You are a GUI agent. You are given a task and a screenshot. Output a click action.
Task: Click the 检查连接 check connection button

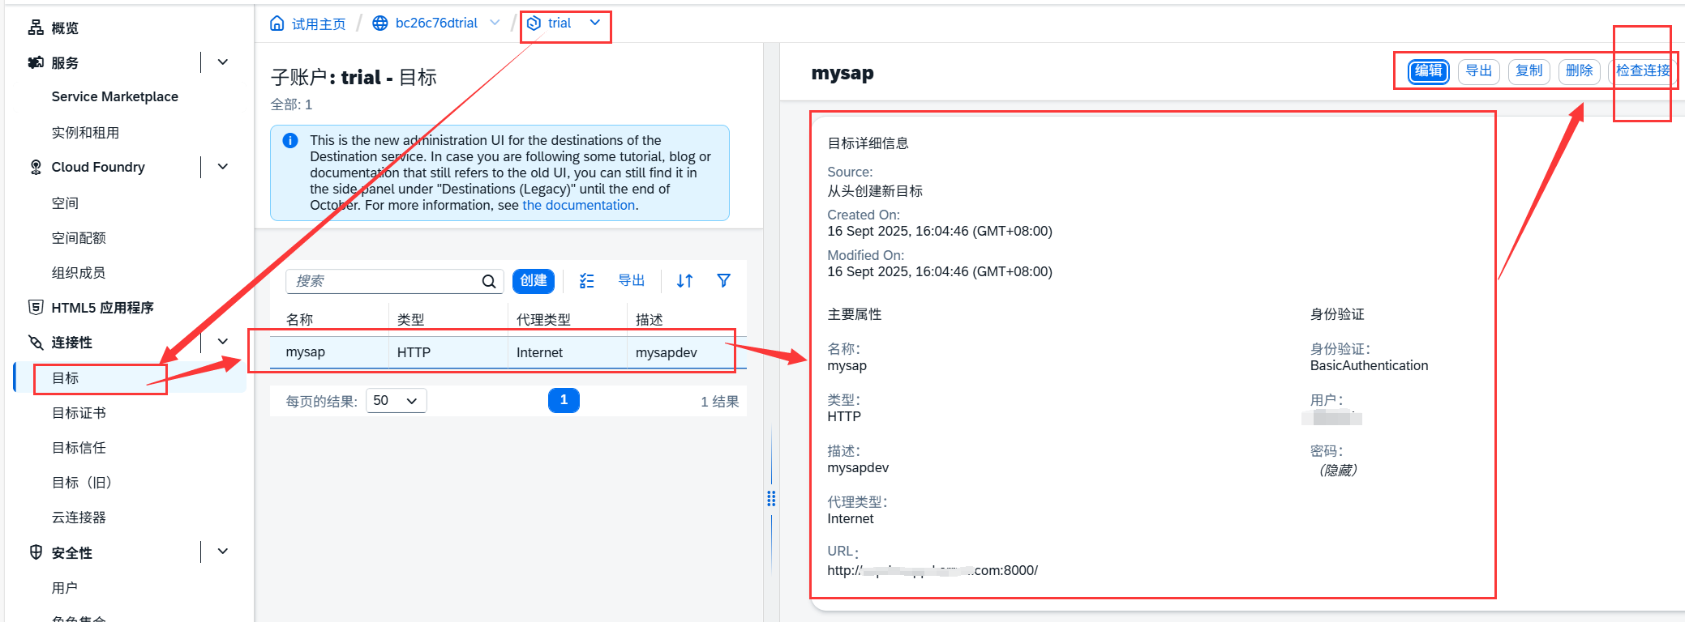pos(1643,71)
